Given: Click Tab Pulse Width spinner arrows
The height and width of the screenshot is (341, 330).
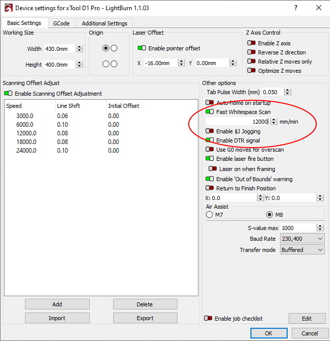Looking at the screenshot, I should point(288,92).
